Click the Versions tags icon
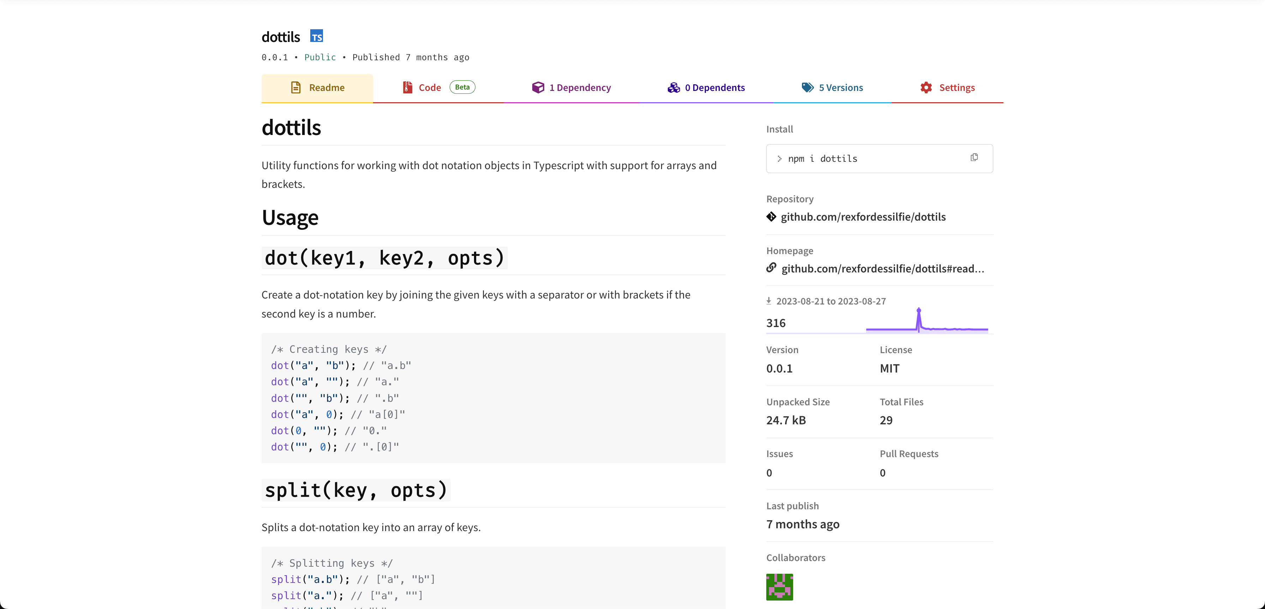Screen dimensions: 1265x609 807,88
